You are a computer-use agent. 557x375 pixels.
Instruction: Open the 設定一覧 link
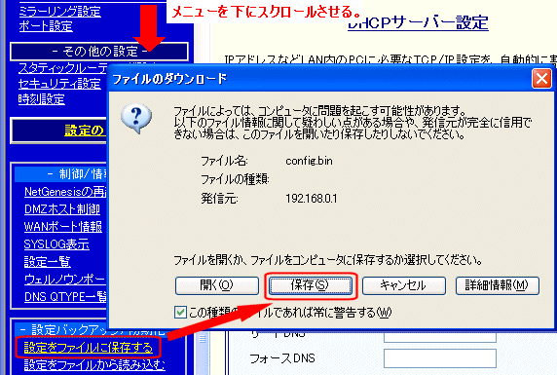[x=48, y=262]
